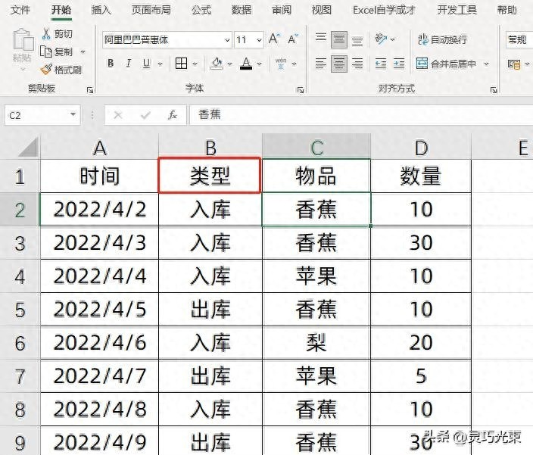
Task: Click the text orientation icon
Action: (381, 39)
